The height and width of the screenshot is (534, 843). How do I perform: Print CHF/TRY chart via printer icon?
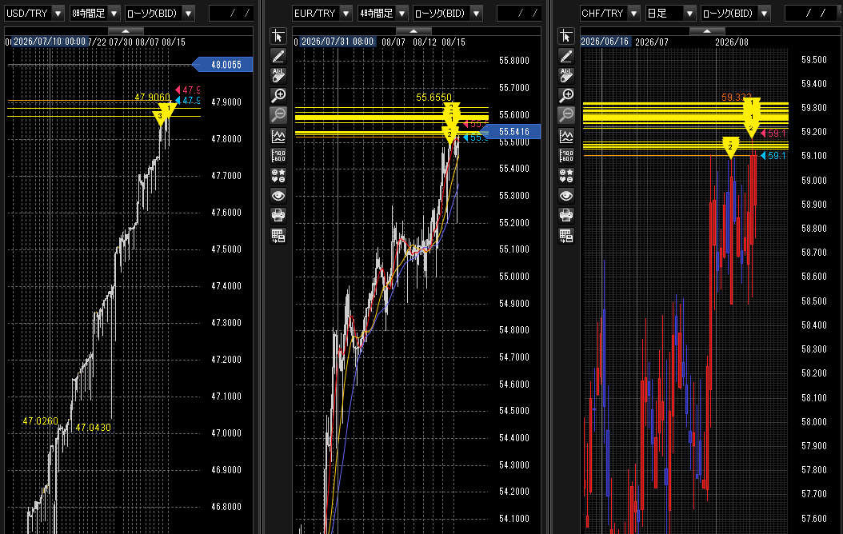pos(566,215)
